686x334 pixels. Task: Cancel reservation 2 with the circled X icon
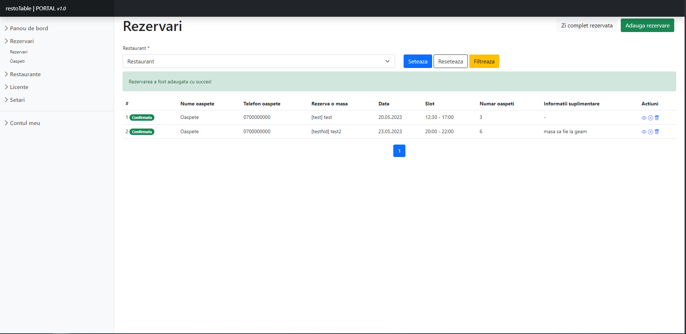click(650, 132)
